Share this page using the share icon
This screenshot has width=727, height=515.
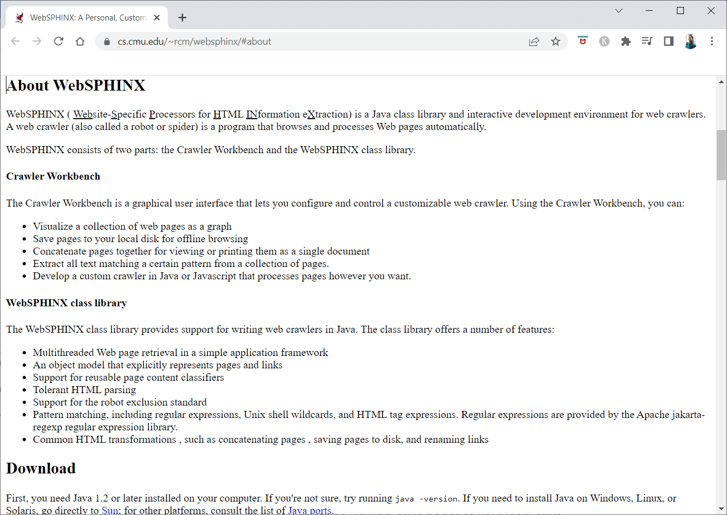click(x=534, y=42)
